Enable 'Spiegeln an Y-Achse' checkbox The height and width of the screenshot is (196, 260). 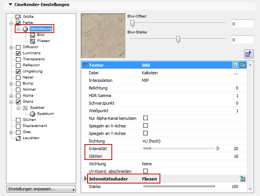tap(146, 133)
